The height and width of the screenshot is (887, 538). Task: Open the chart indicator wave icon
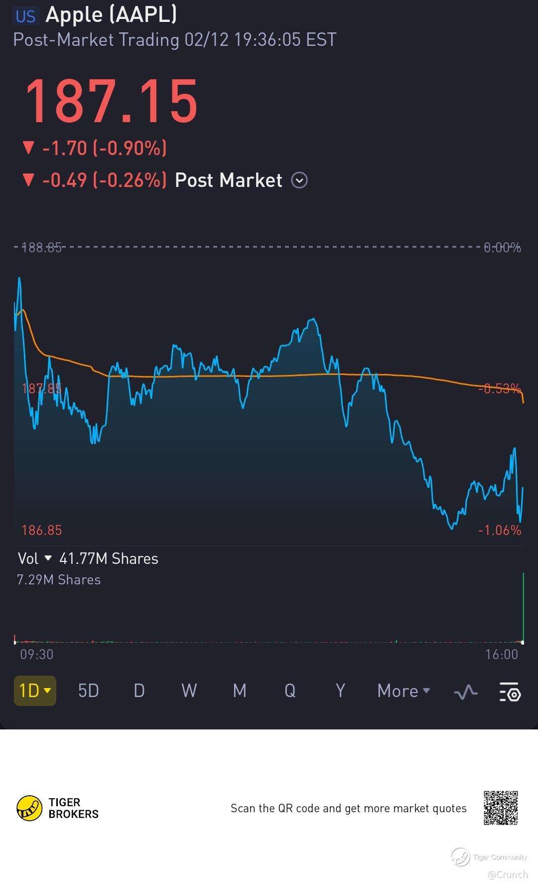(x=466, y=692)
